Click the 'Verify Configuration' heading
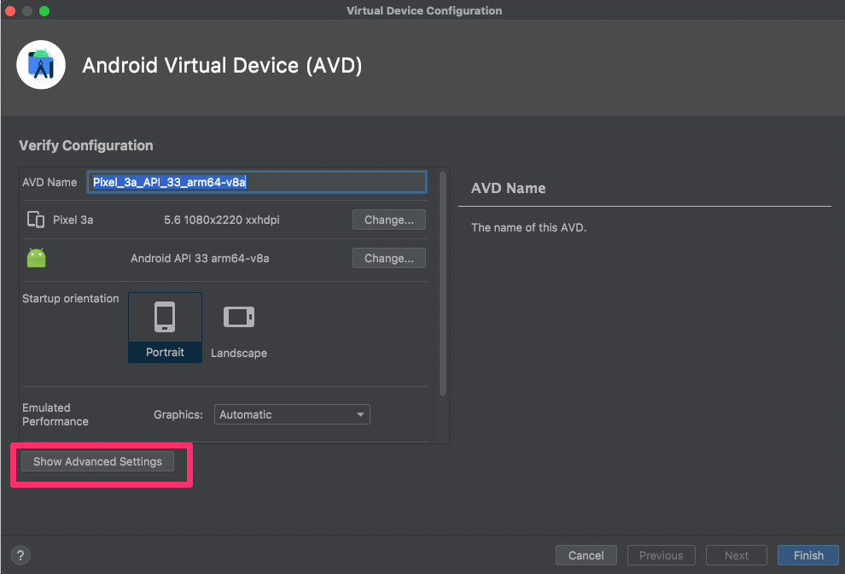 [x=86, y=146]
